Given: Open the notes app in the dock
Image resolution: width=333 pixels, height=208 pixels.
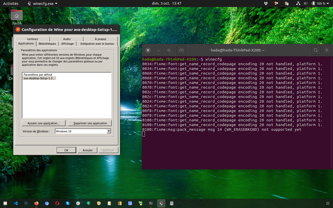Looking at the screenshot, I should (x=109, y=203).
